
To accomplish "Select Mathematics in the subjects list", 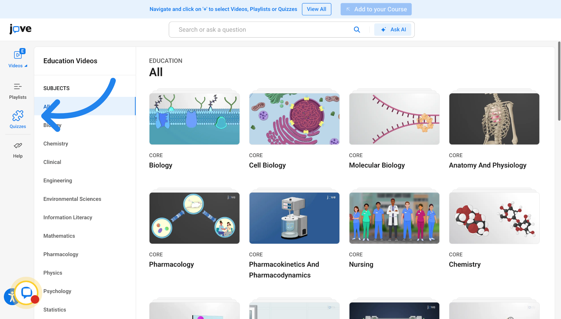I will click(x=59, y=236).
